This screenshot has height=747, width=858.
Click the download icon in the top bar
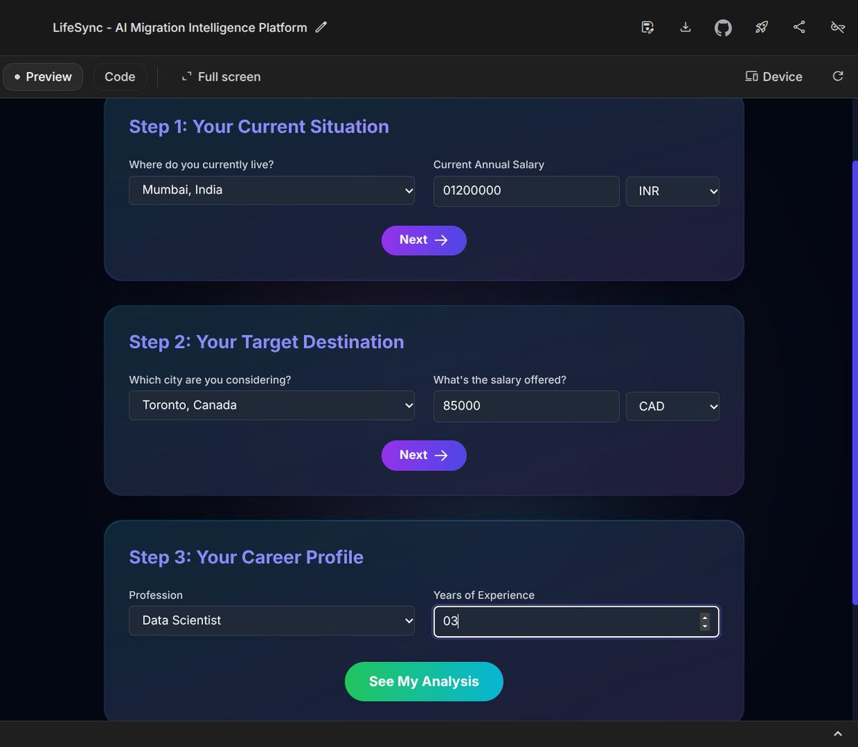coord(685,27)
